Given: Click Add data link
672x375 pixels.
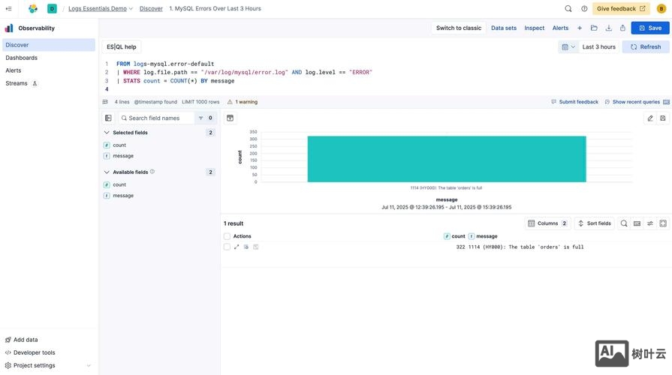Looking at the screenshot, I should 22,340.
